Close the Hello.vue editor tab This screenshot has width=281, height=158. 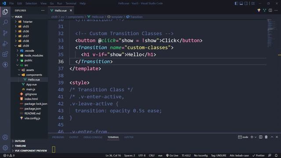[x=71, y=11]
